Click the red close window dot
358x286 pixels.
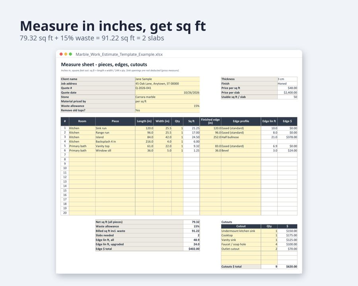[61, 54]
